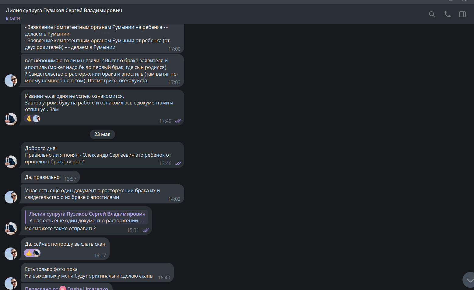Click the forwarded-from Dasha Limarenko name
Screen dimensions: 474x290
click(x=88, y=288)
